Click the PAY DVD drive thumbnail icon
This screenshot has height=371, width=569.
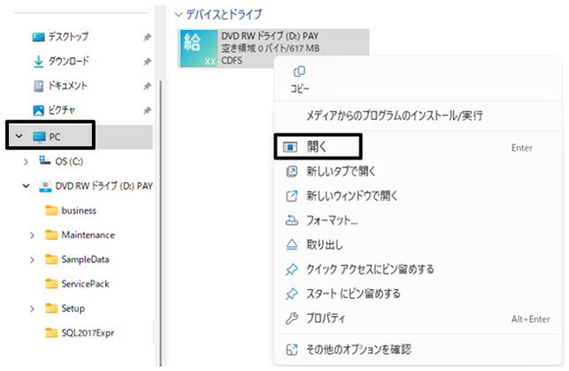[199, 49]
